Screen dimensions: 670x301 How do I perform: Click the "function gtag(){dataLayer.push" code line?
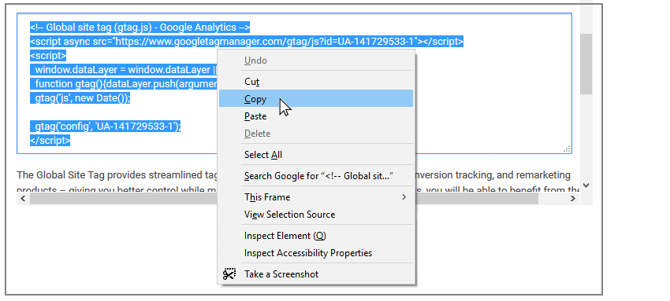[x=124, y=84]
